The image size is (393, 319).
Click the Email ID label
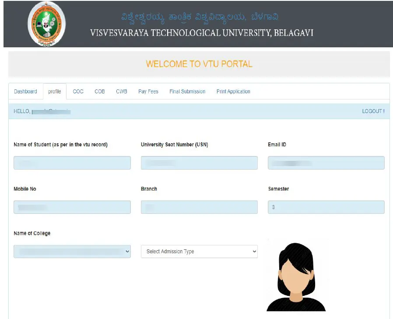[277, 145]
